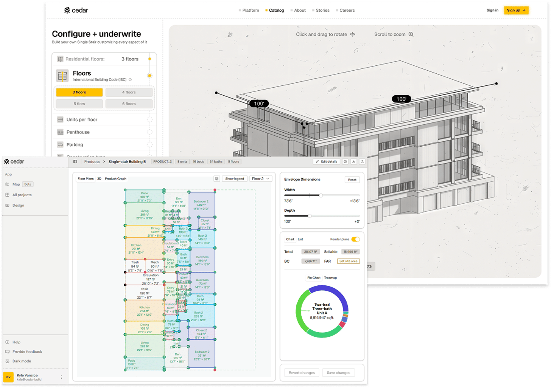Screen dimensions: 551x387
Task: Click the Sign up button
Action: [x=516, y=10]
